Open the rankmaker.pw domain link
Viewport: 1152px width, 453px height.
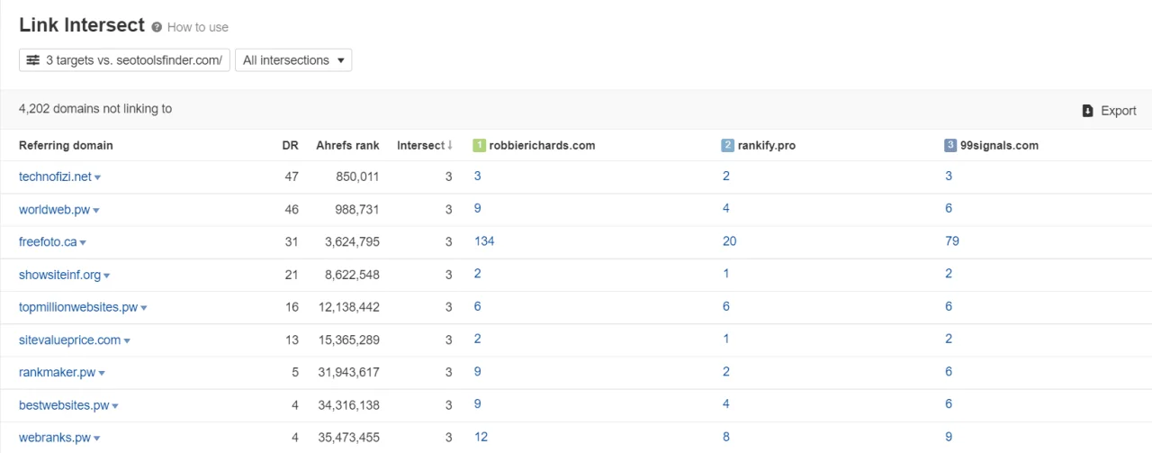[57, 372]
